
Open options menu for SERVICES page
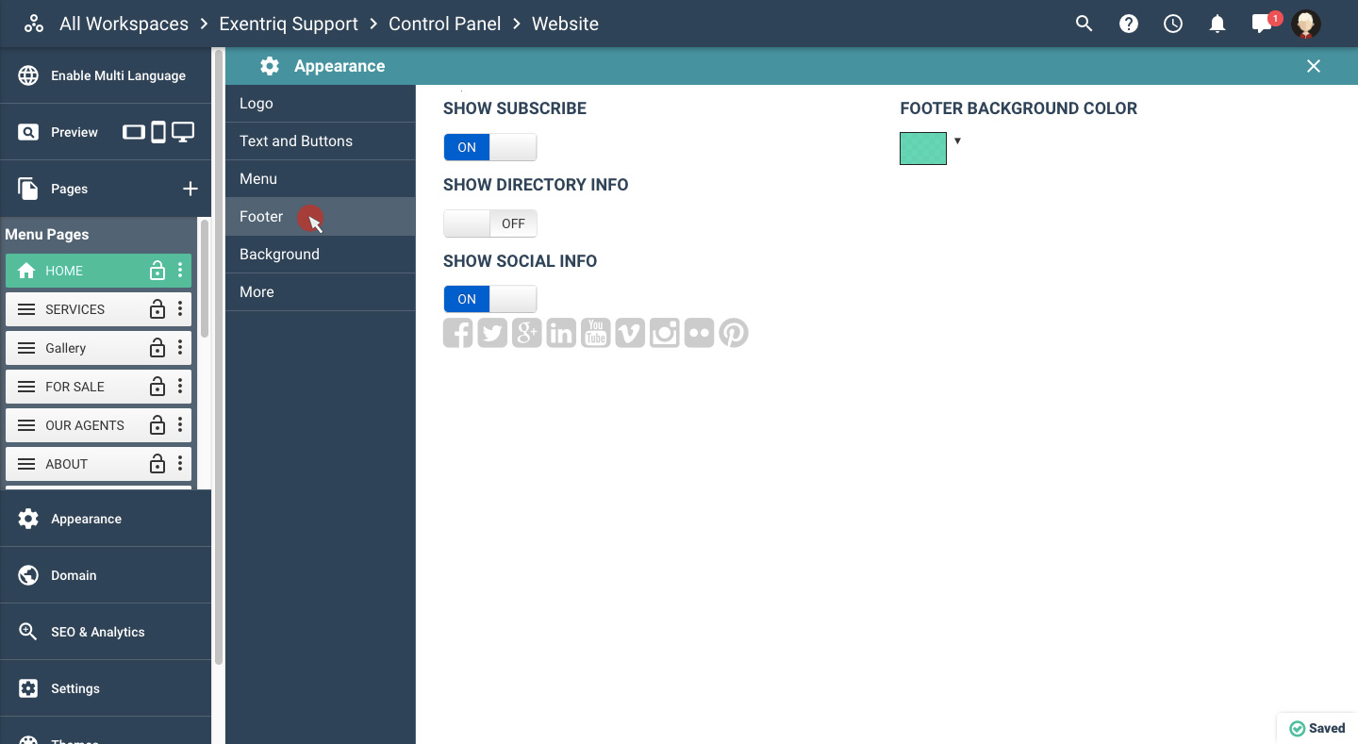coord(180,309)
